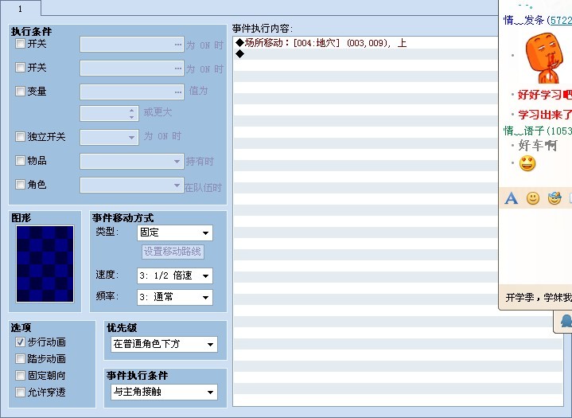Click the crowned face icon in chat toolbar

[x=554, y=198]
